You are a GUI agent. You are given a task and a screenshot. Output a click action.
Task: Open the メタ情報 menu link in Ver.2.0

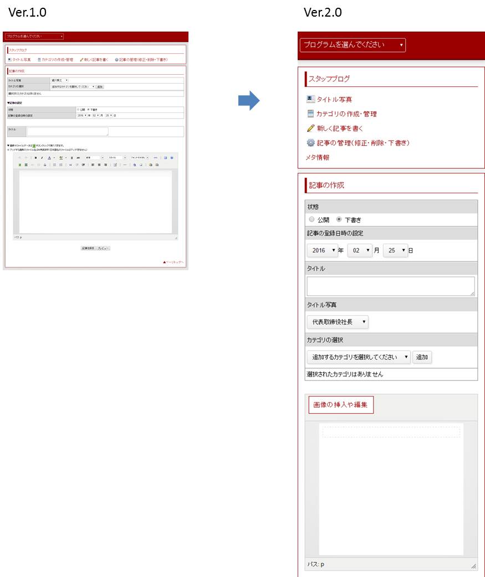coord(318,157)
